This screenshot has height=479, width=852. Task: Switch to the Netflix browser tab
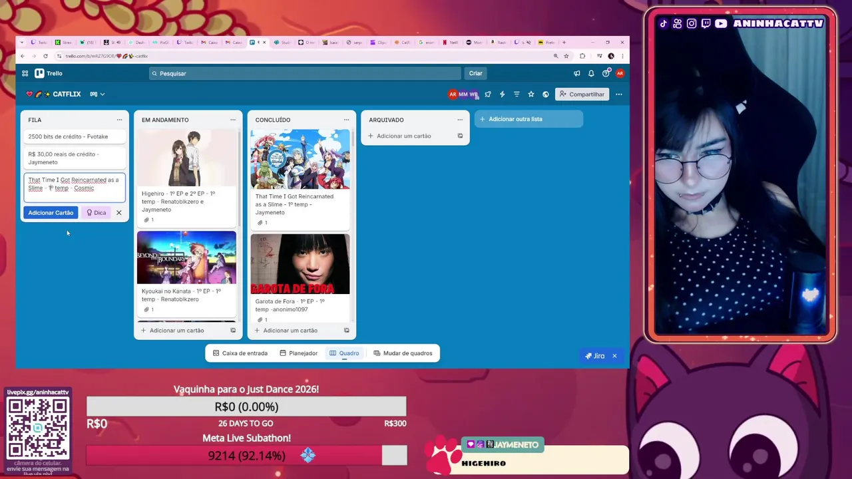coord(451,42)
